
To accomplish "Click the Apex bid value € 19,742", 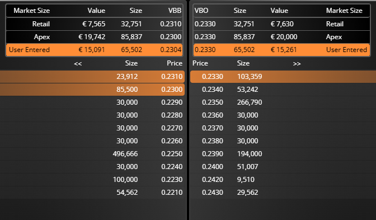I will 92,37.
